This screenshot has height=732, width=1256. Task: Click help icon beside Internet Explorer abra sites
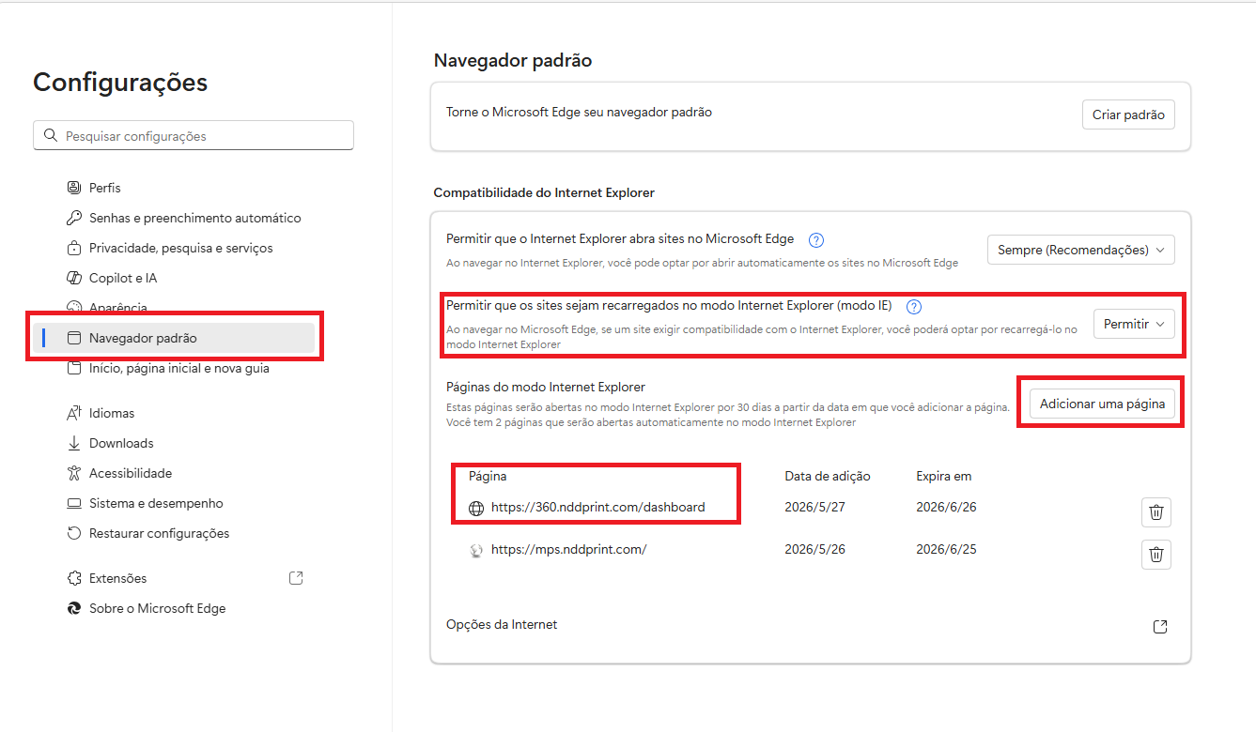[x=816, y=239]
